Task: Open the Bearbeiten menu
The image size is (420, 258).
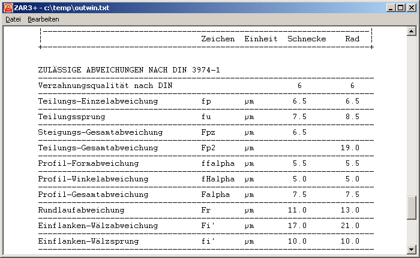Action: [43, 19]
